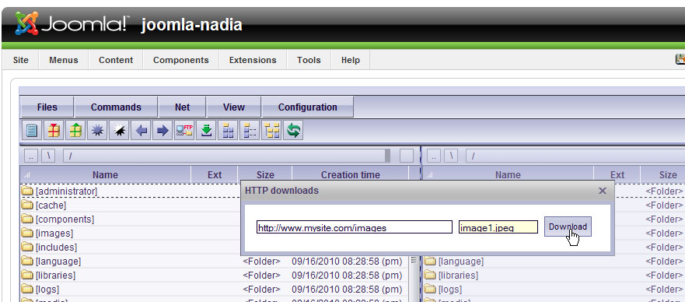Click the '..' parent folder button in left panel

click(30, 156)
